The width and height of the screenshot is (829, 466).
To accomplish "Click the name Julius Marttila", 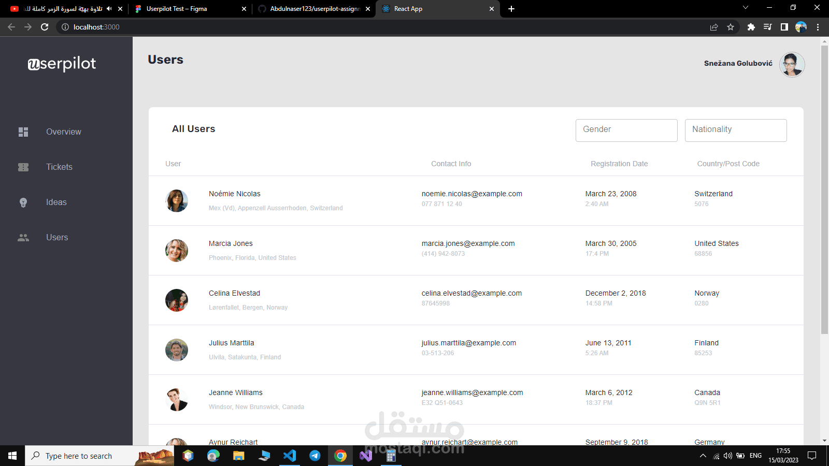I will 232,343.
